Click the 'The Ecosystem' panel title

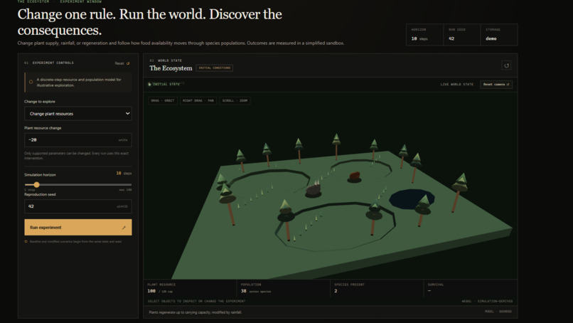[171, 68]
